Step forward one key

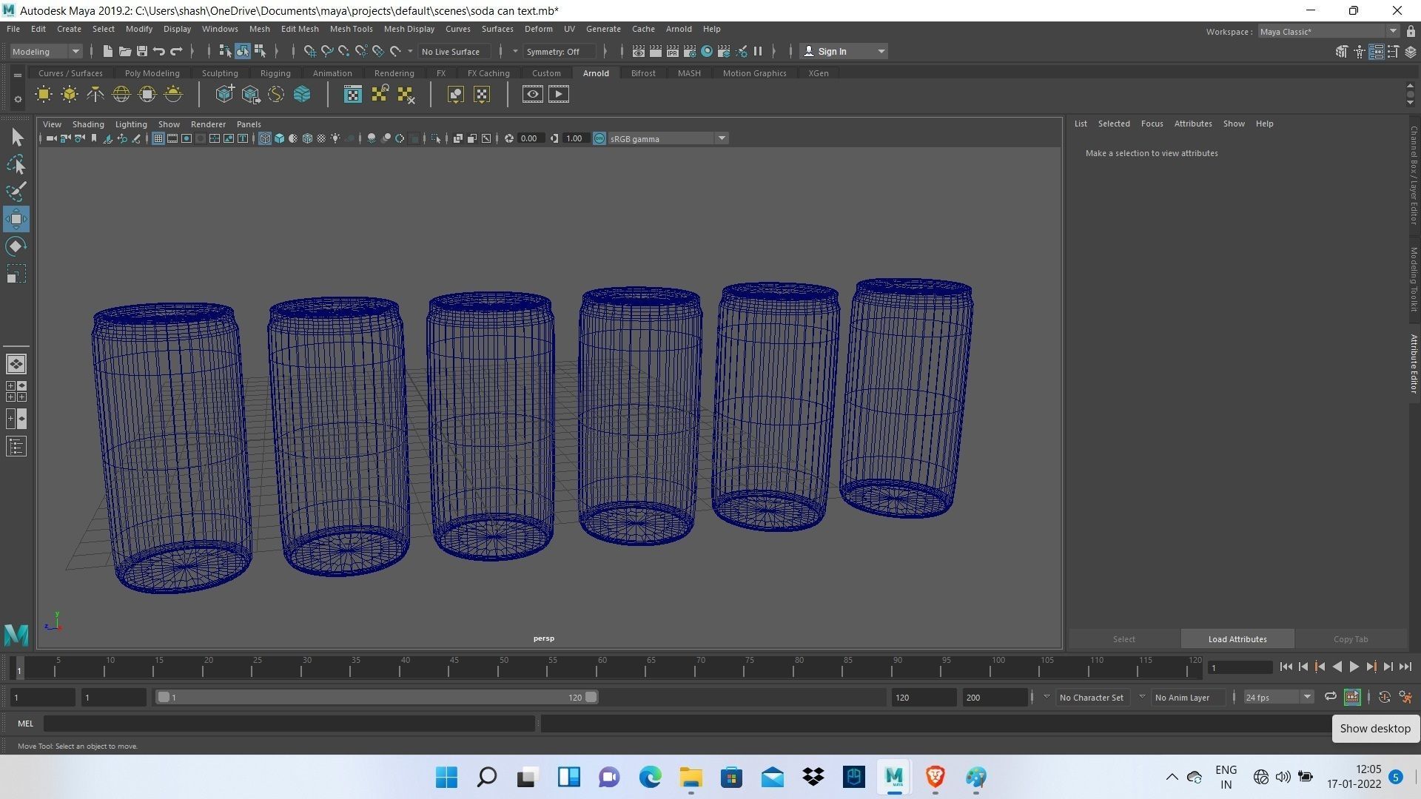click(x=1371, y=667)
